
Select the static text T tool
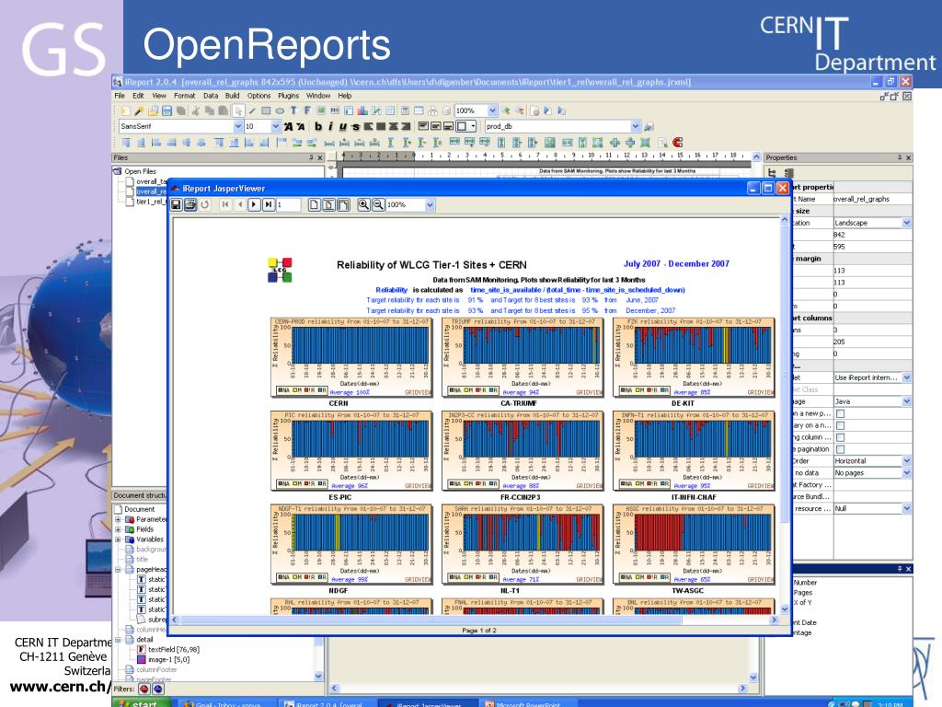[293, 110]
